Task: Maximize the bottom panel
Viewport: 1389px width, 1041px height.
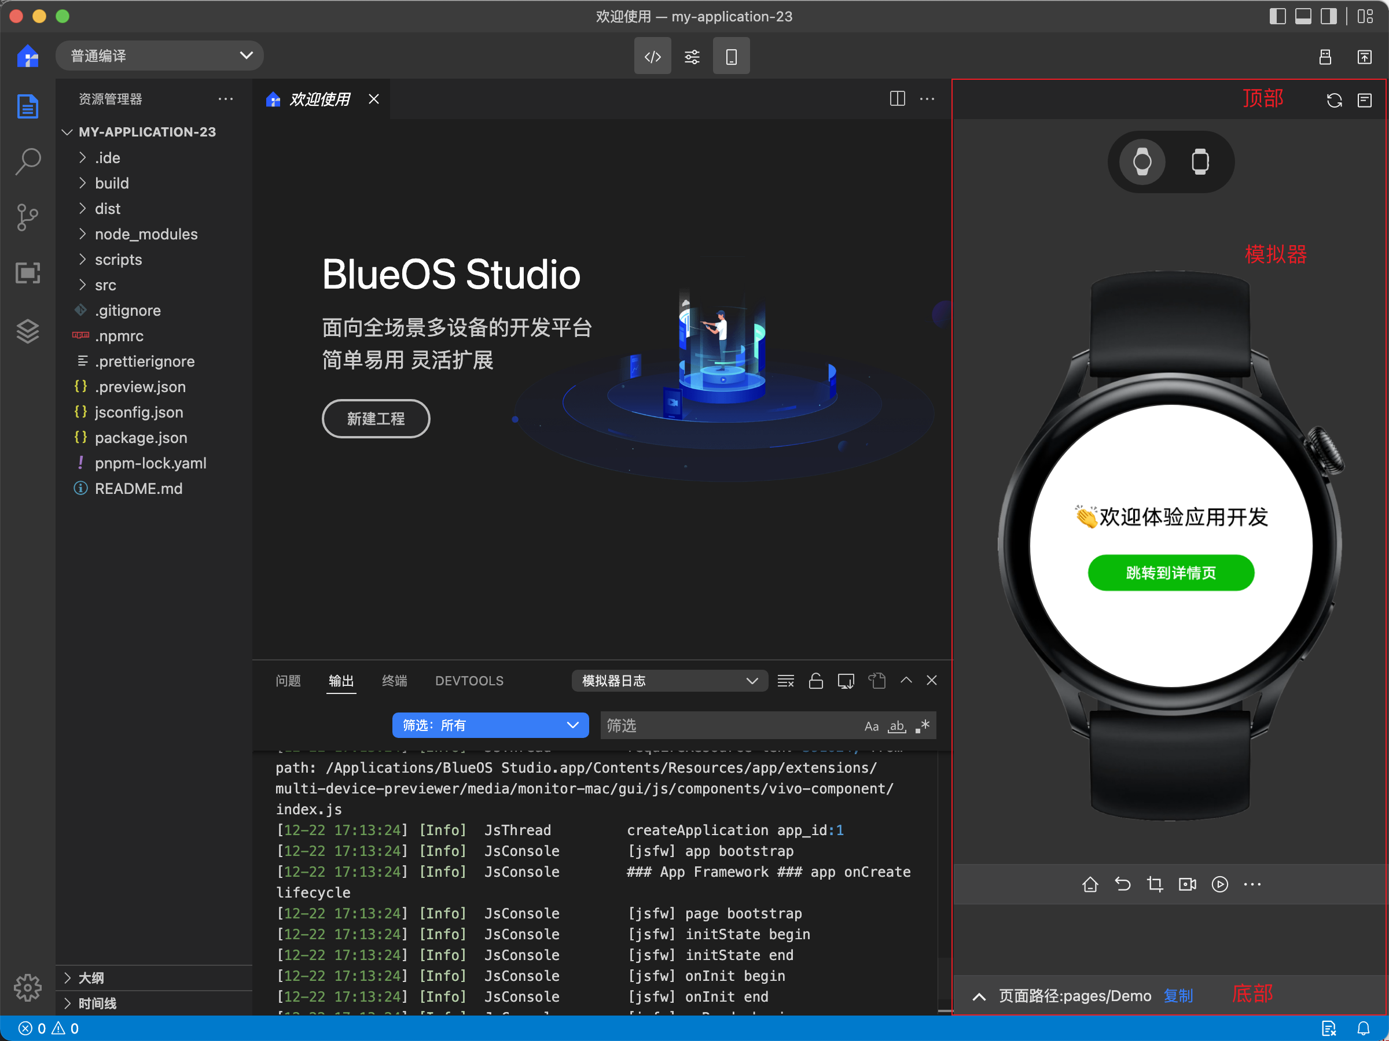Action: pos(906,680)
